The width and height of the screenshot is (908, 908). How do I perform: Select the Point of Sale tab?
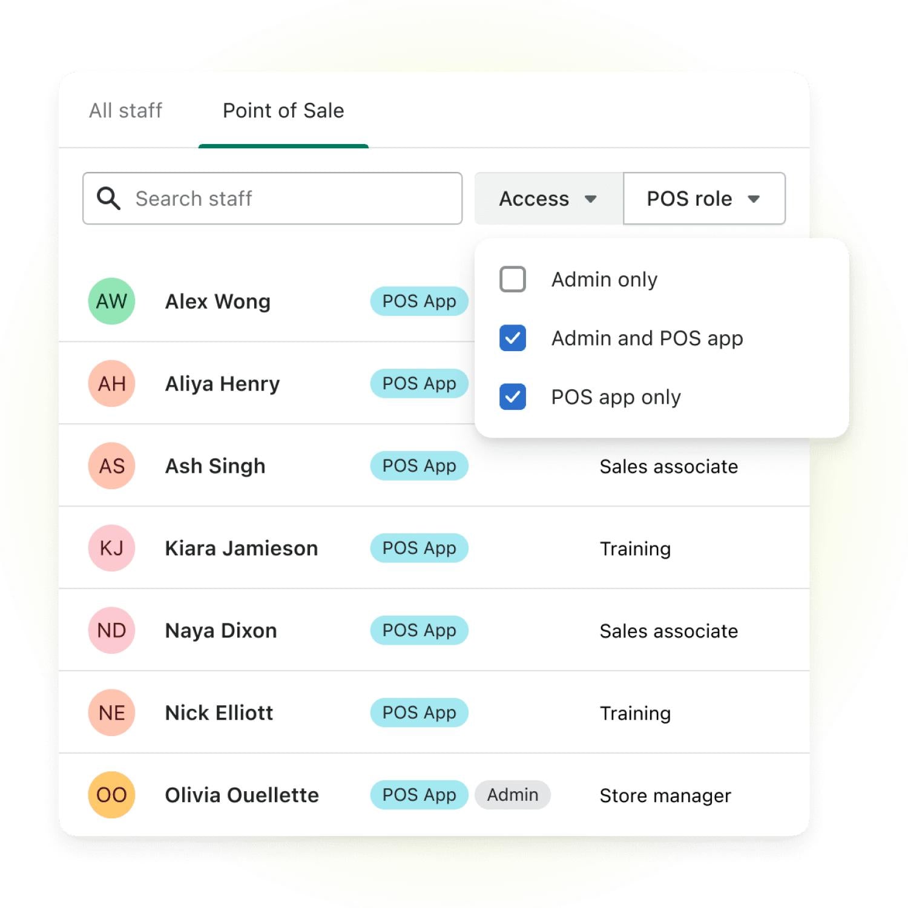pyautogui.click(x=283, y=111)
